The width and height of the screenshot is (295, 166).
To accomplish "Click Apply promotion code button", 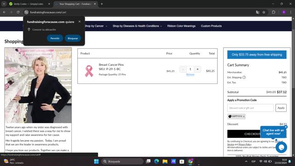I will (281, 108).
